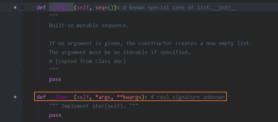Fold the __init__ docstring at its opening quotes
The image size is (278, 122).
point(22,17)
